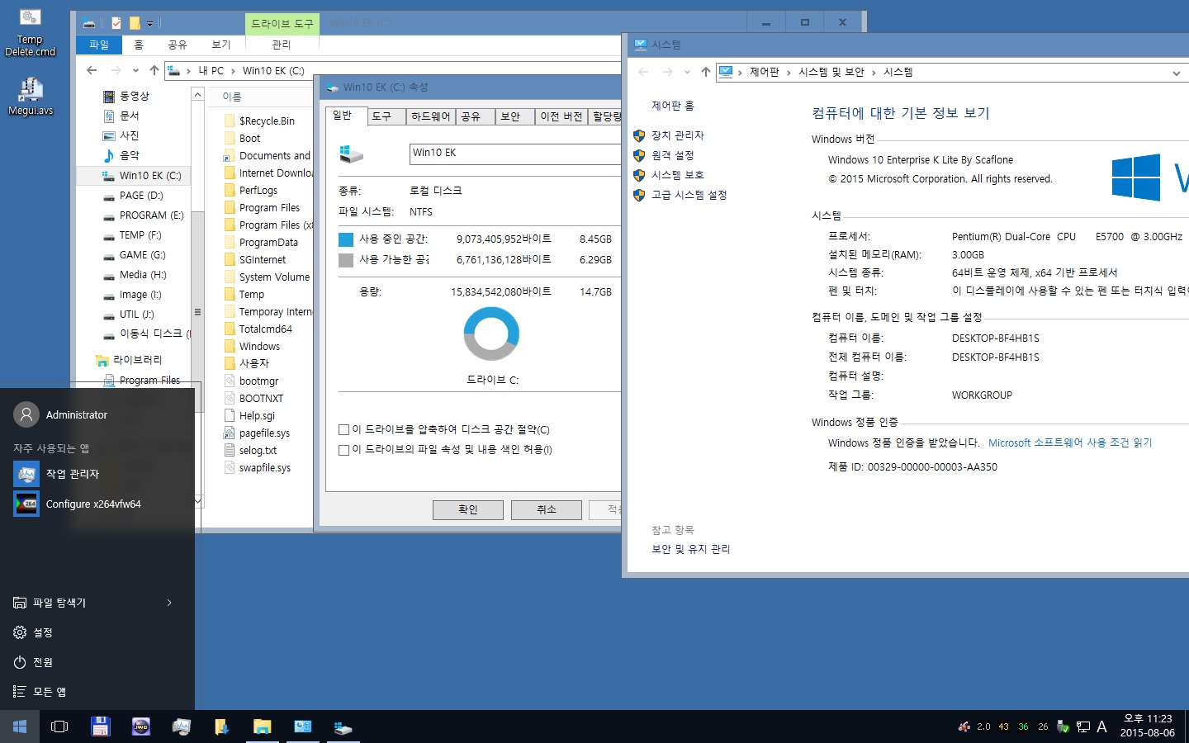Edit the drive label field Win10 EK
Image resolution: width=1189 pixels, height=743 pixels.
coord(515,154)
